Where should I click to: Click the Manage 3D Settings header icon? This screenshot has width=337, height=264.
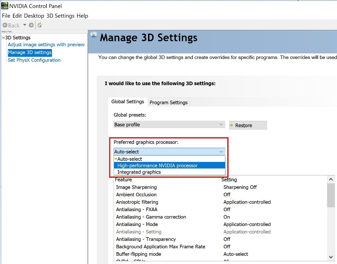pyautogui.click(x=94, y=35)
